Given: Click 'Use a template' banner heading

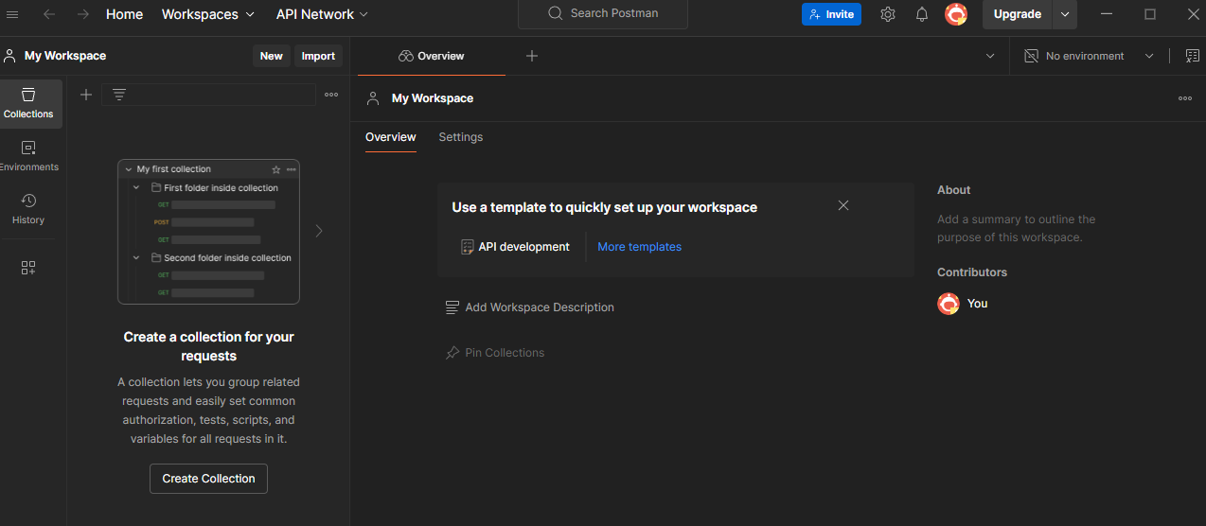Looking at the screenshot, I should (605, 207).
